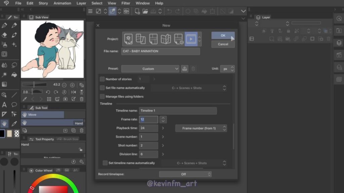Select the Animation project type icon
Image resolution: width=344 pixels, height=193 pixels.
click(191, 39)
